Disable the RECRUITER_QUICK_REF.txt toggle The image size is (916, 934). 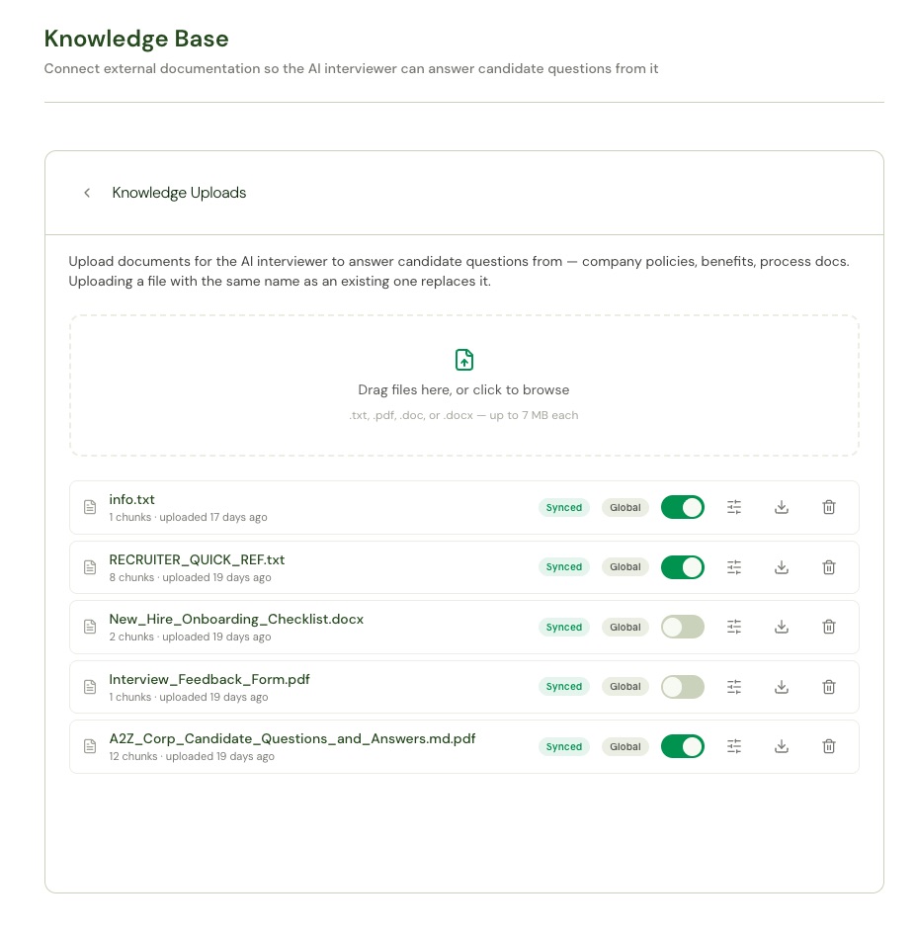[683, 567]
